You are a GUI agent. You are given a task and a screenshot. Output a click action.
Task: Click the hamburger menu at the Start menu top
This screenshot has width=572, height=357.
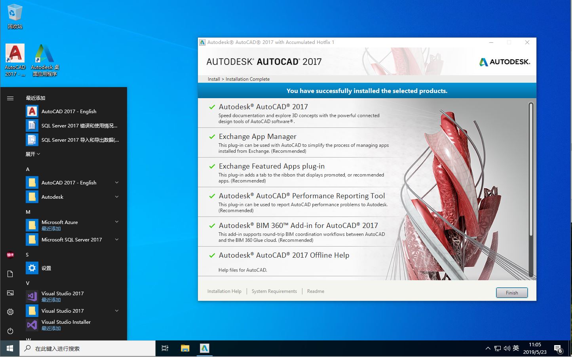pos(10,98)
